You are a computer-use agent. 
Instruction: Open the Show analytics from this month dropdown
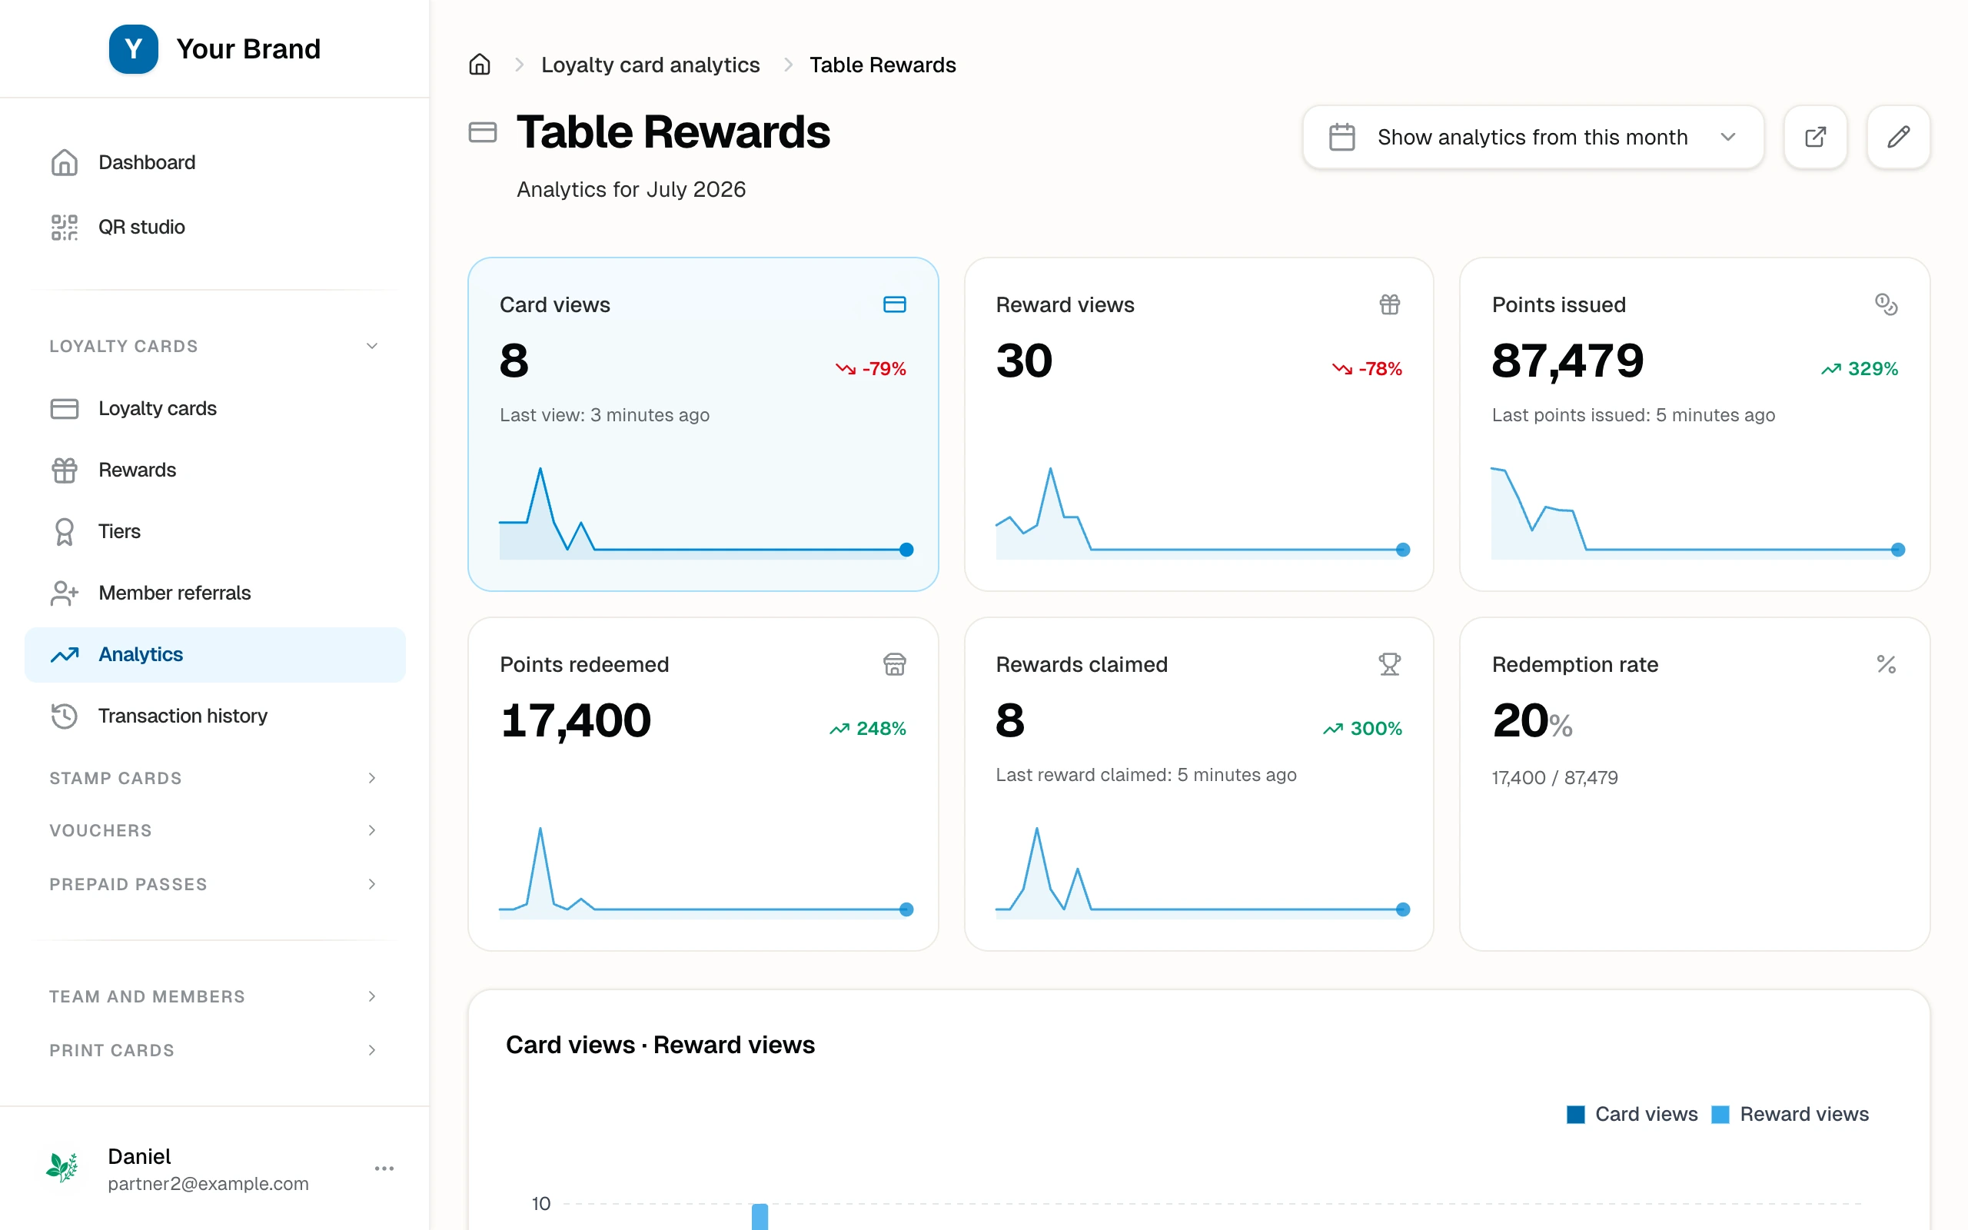[1533, 137]
